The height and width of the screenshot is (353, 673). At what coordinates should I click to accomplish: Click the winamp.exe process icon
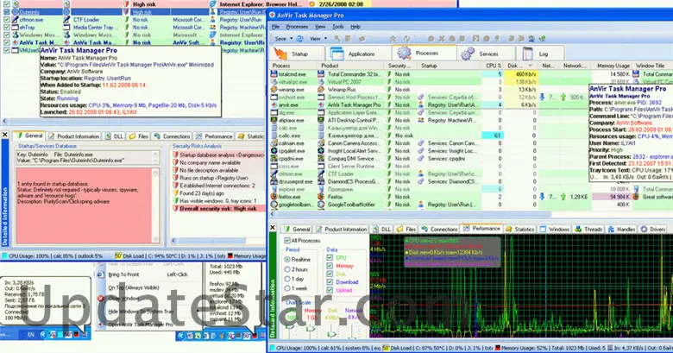(x=274, y=89)
